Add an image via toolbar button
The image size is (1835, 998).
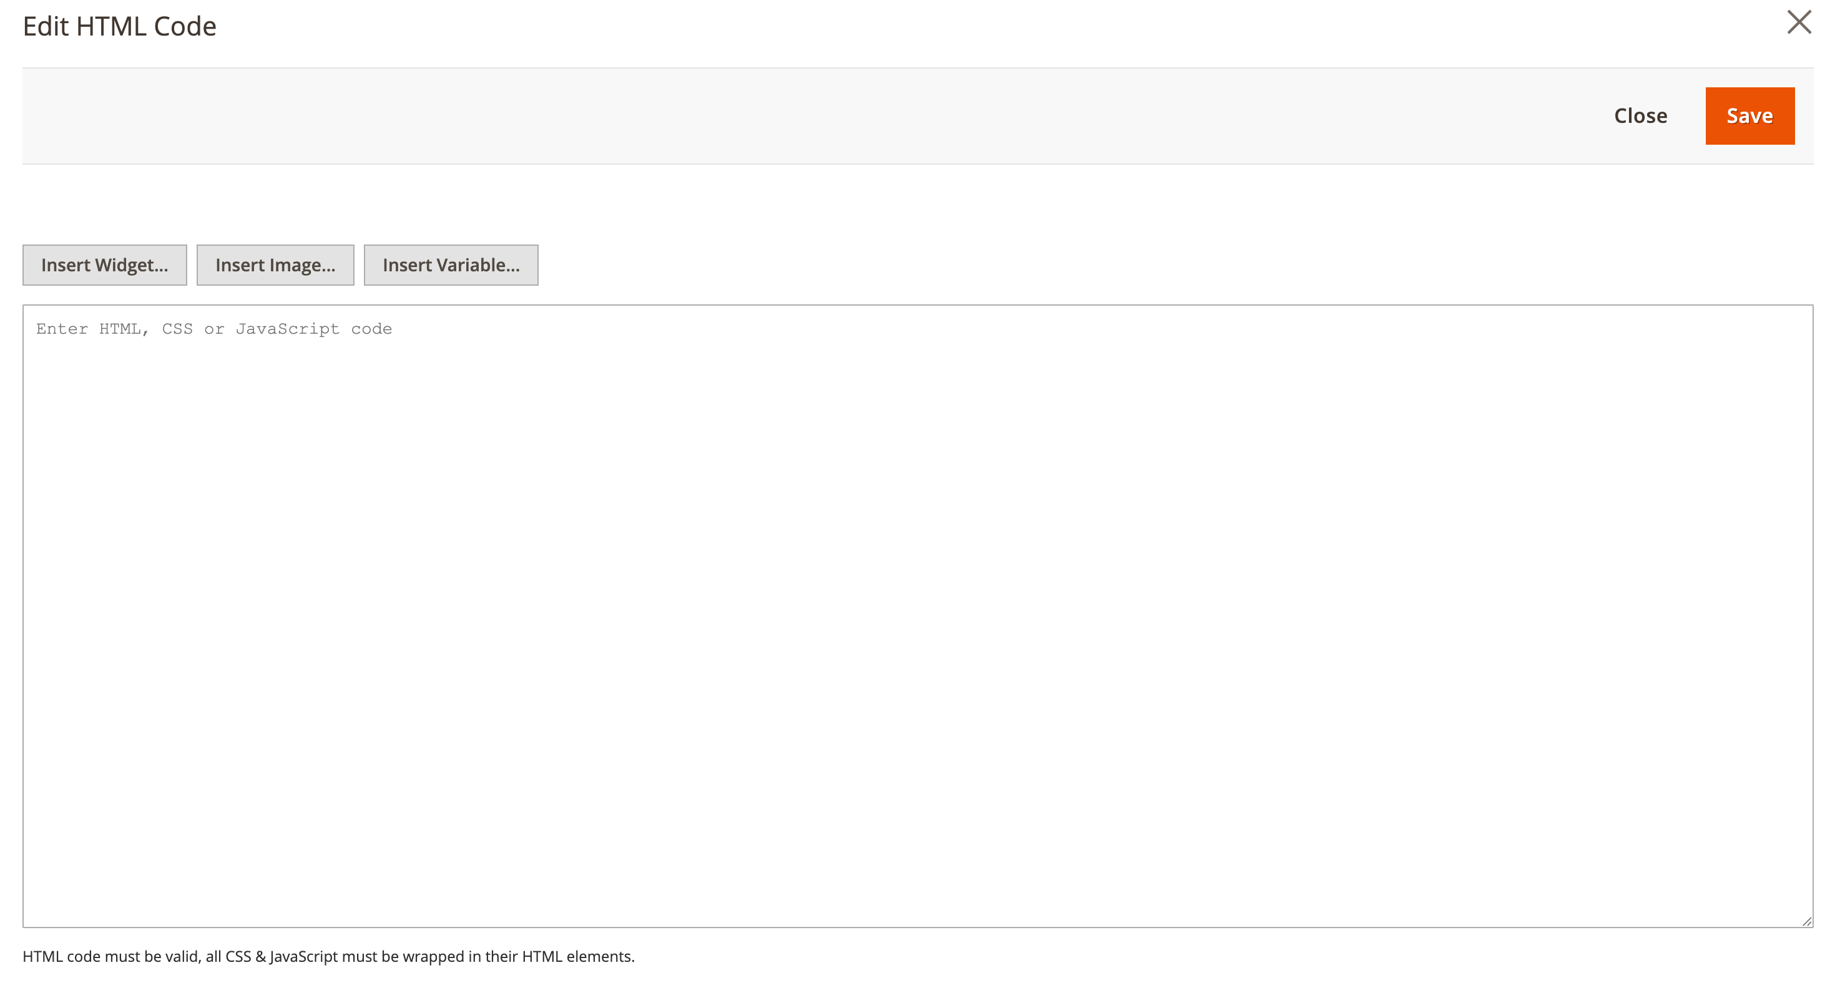pyautogui.click(x=275, y=265)
